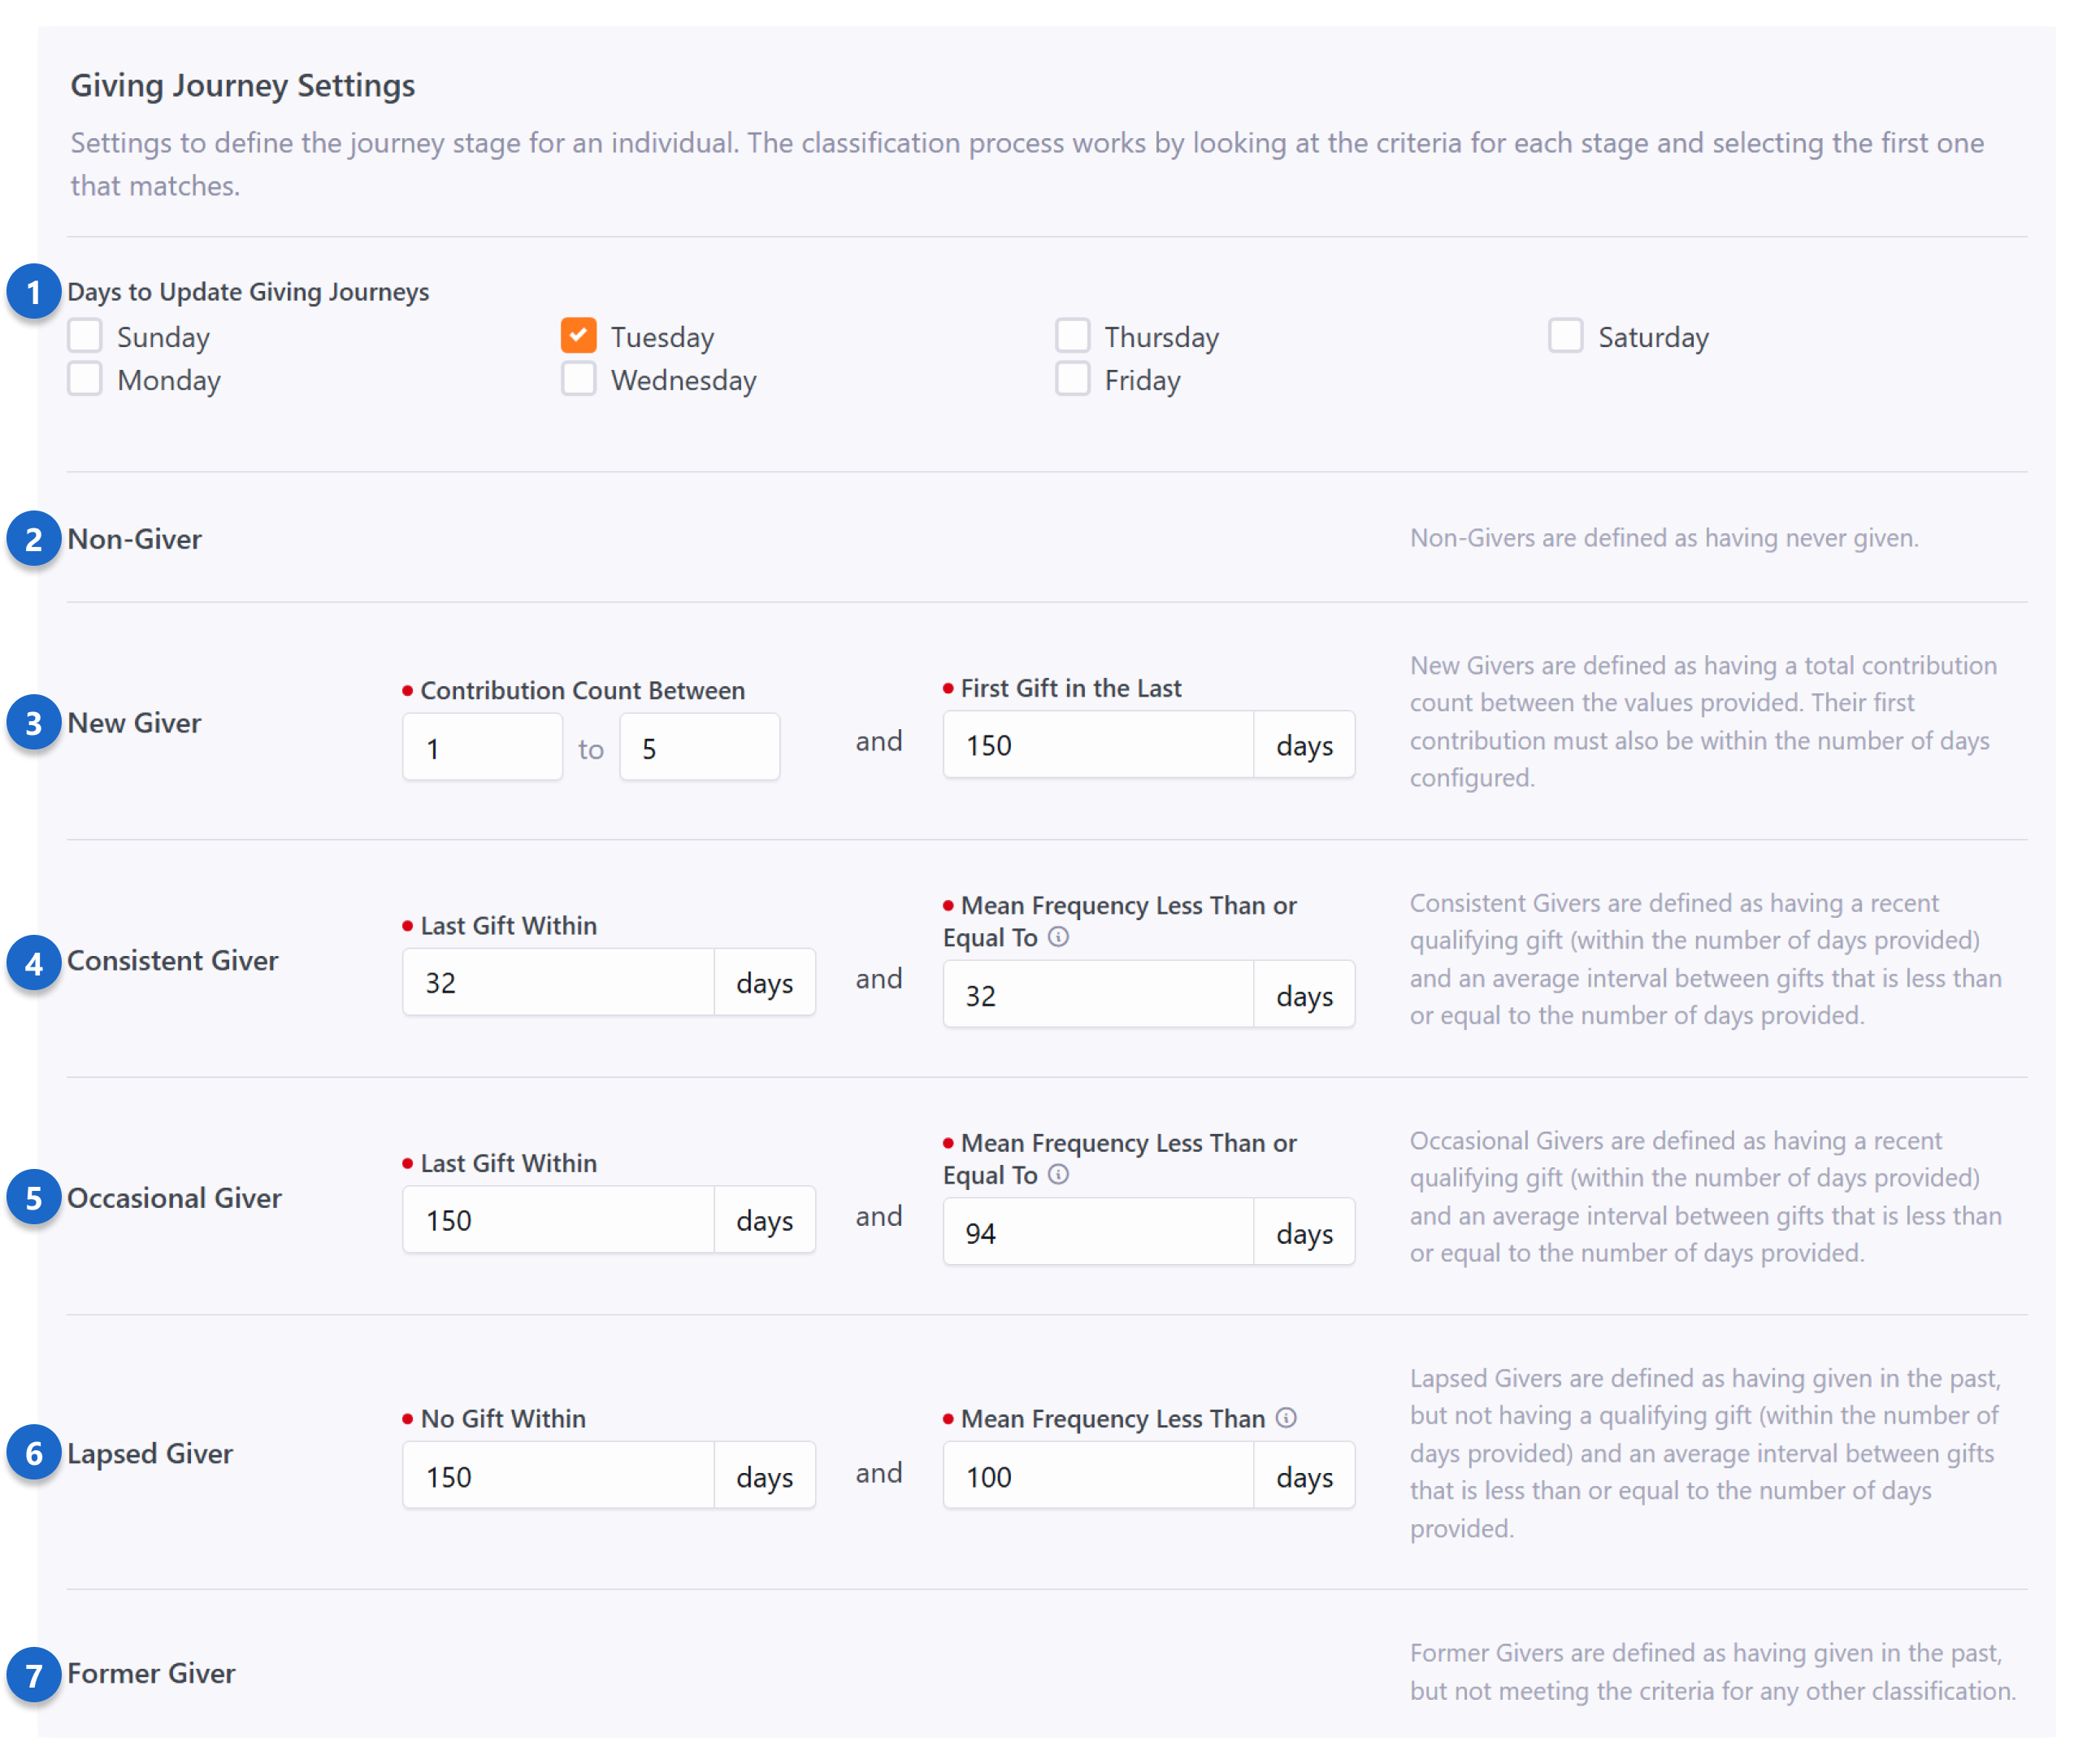Click the numbered badge 1 marker
The image size is (2087, 1764).
tap(34, 292)
